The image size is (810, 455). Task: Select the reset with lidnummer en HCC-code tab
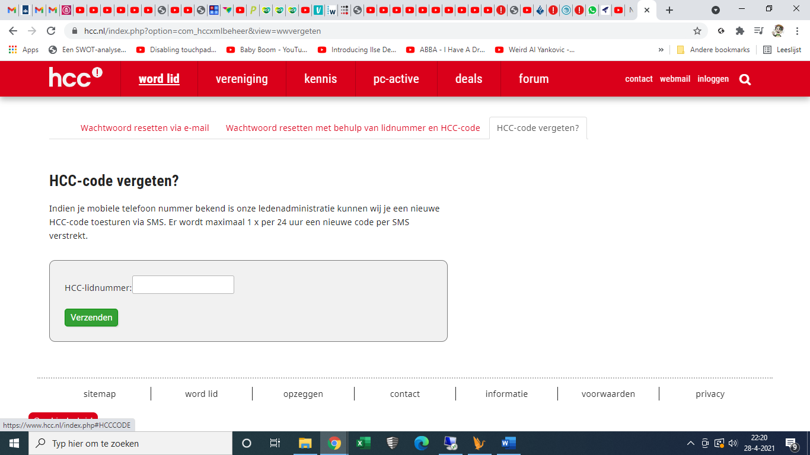click(353, 128)
